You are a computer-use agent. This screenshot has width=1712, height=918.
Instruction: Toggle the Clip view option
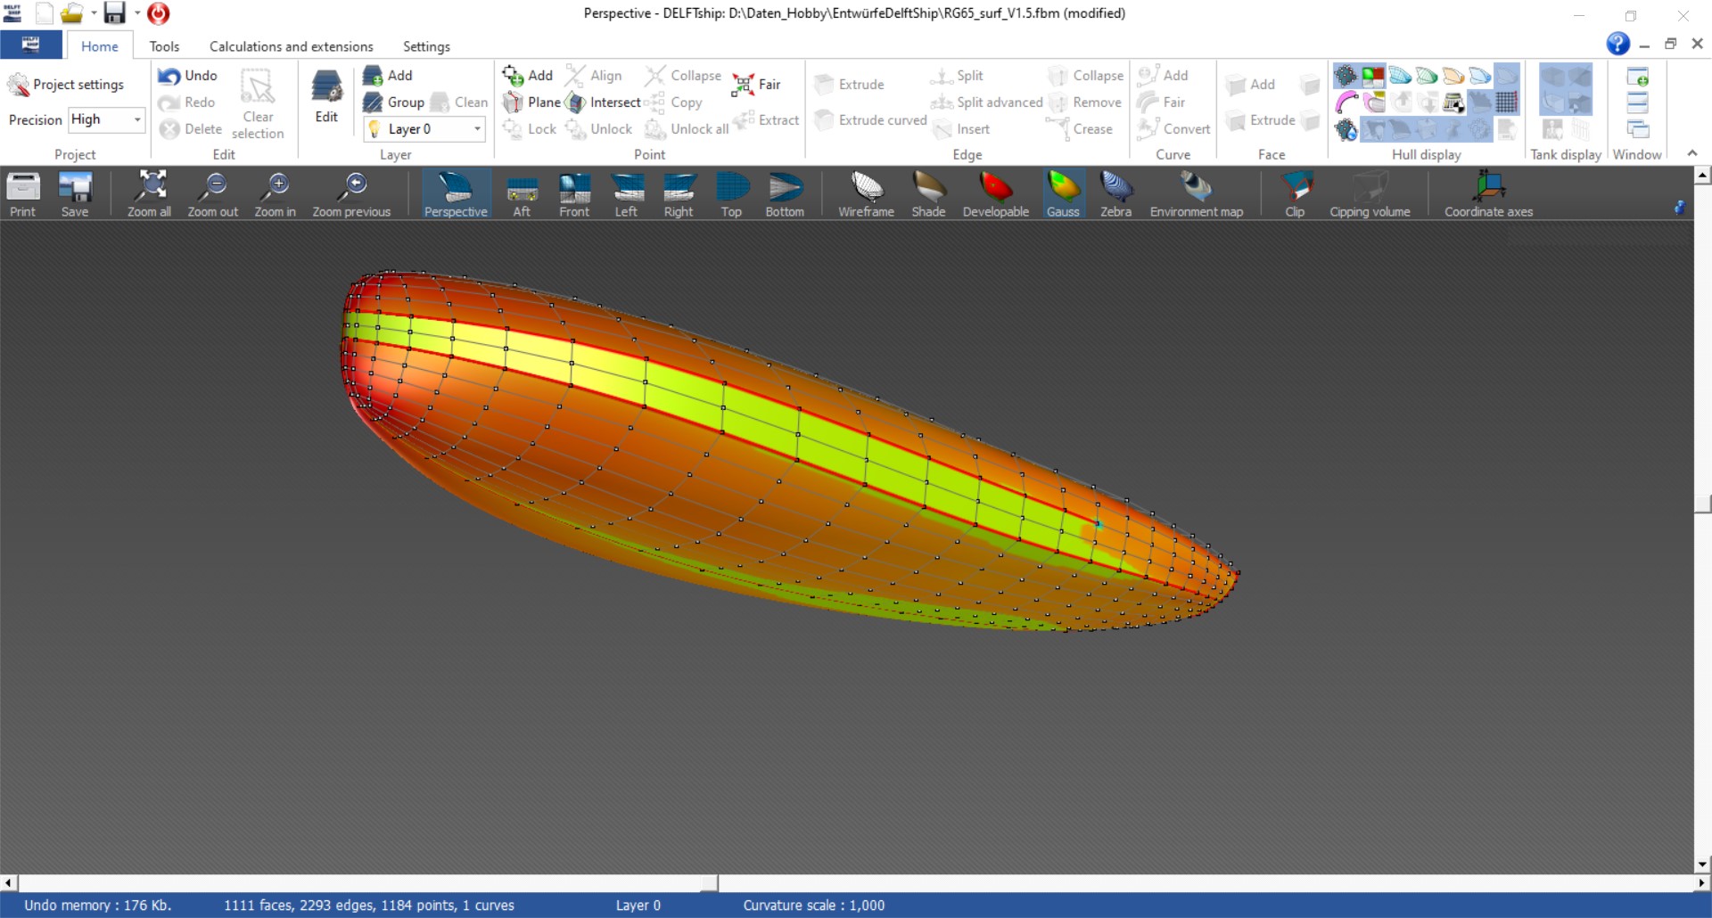1295,193
